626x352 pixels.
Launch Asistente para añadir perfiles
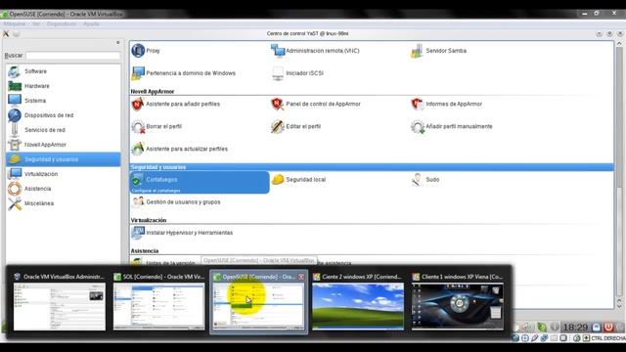176,104
